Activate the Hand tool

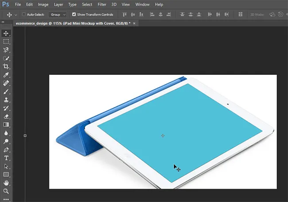pyautogui.click(x=6, y=183)
